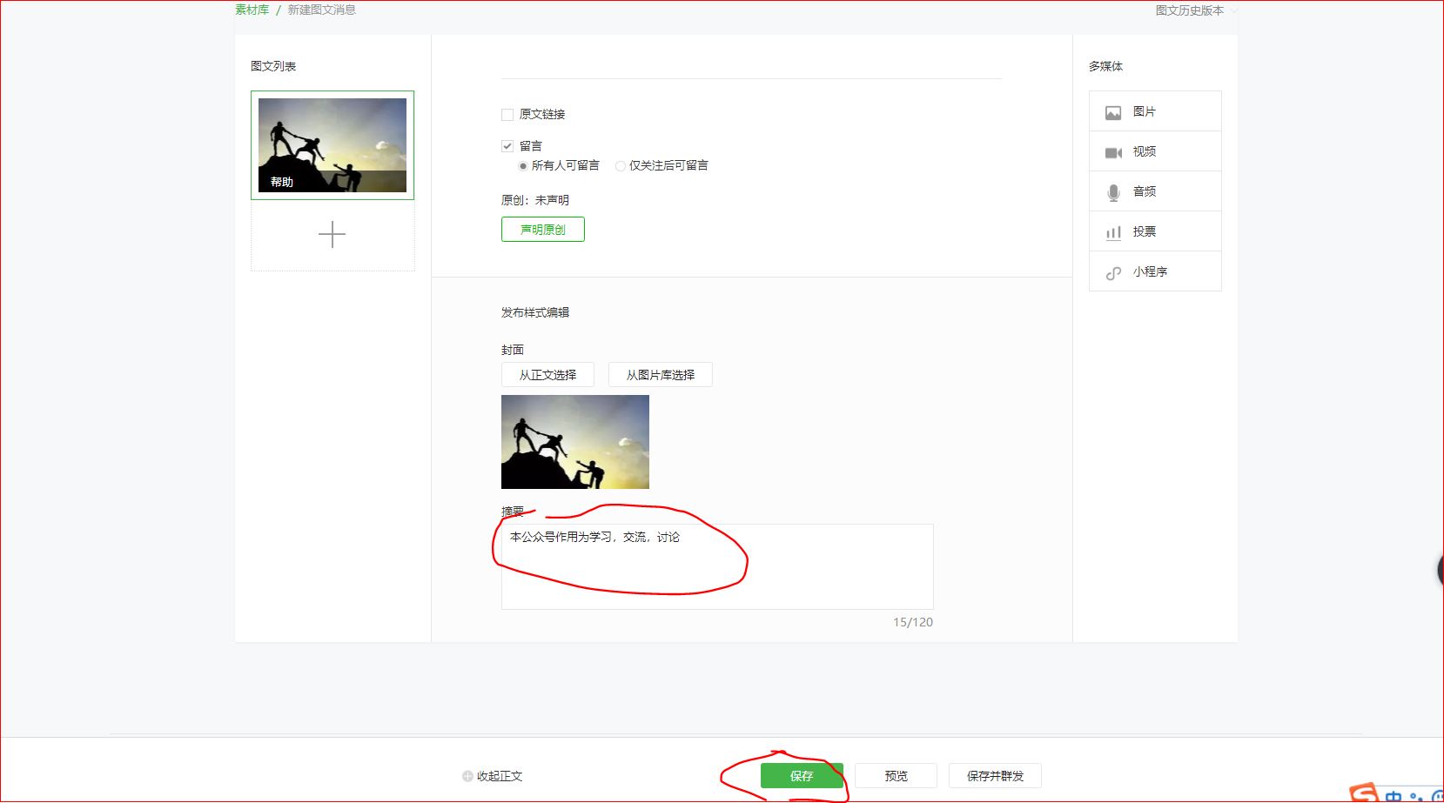Viewport: 1444px width, 803px height.
Task: Click the 原创：未声明 status text
Action: pyautogui.click(x=535, y=200)
